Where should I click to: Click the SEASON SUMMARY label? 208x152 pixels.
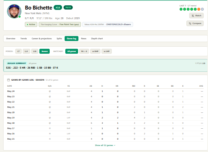point(17,63)
